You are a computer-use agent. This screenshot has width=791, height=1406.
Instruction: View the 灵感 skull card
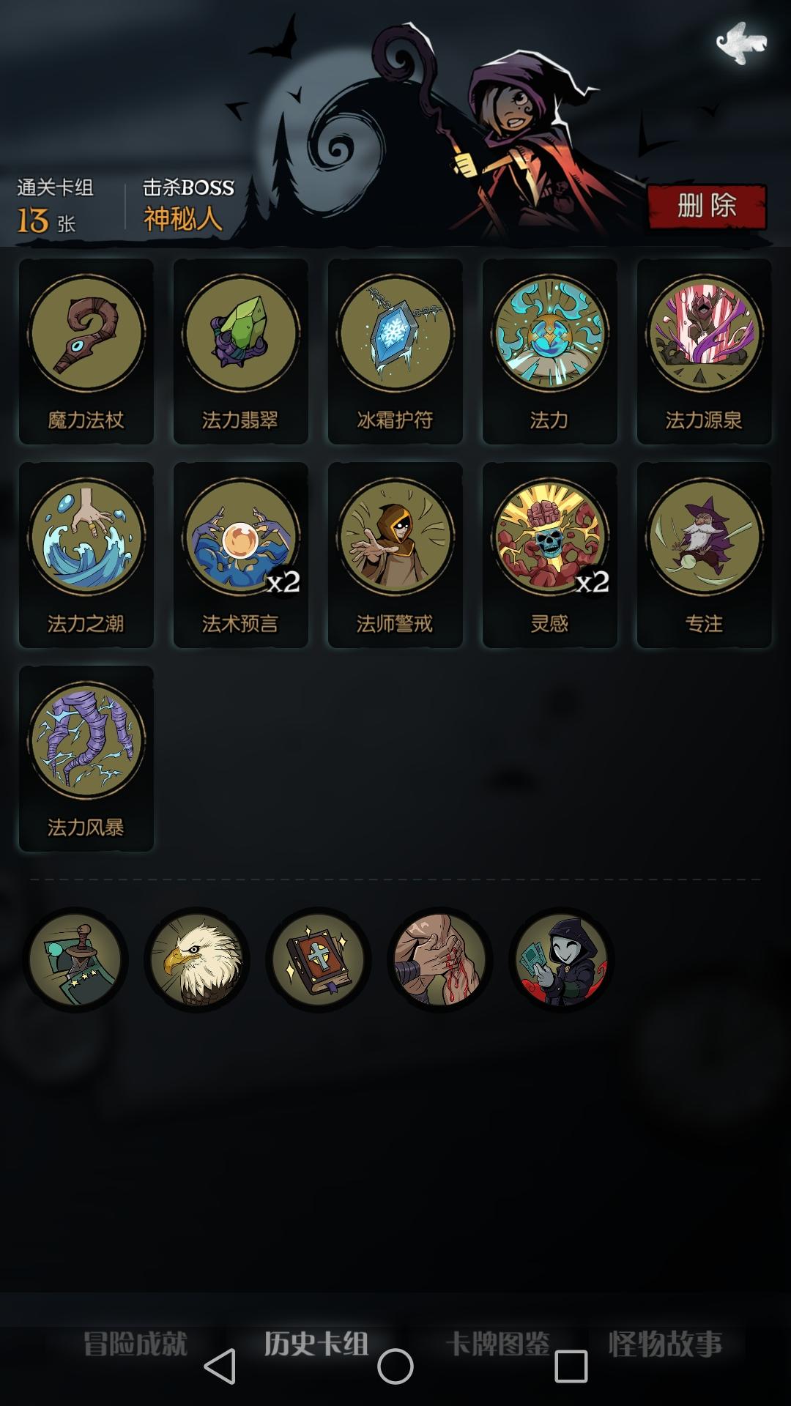tap(550, 555)
